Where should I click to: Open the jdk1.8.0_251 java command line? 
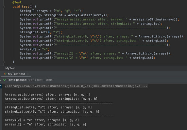[x=76, y=86]
